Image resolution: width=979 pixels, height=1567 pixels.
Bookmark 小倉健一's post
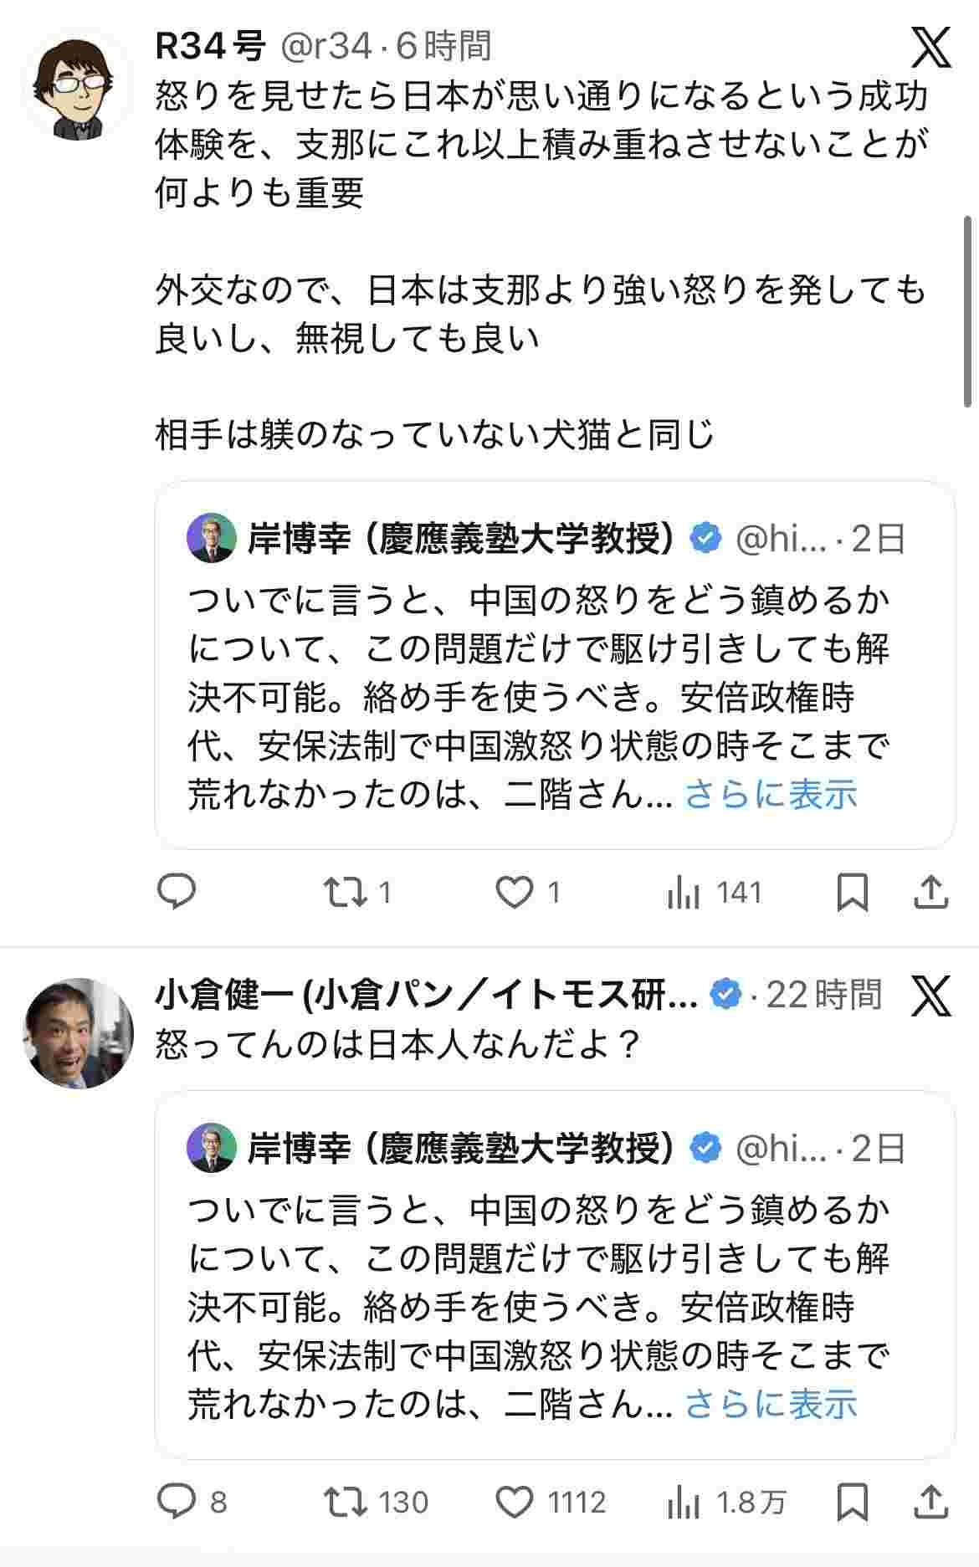point(852,1502)
